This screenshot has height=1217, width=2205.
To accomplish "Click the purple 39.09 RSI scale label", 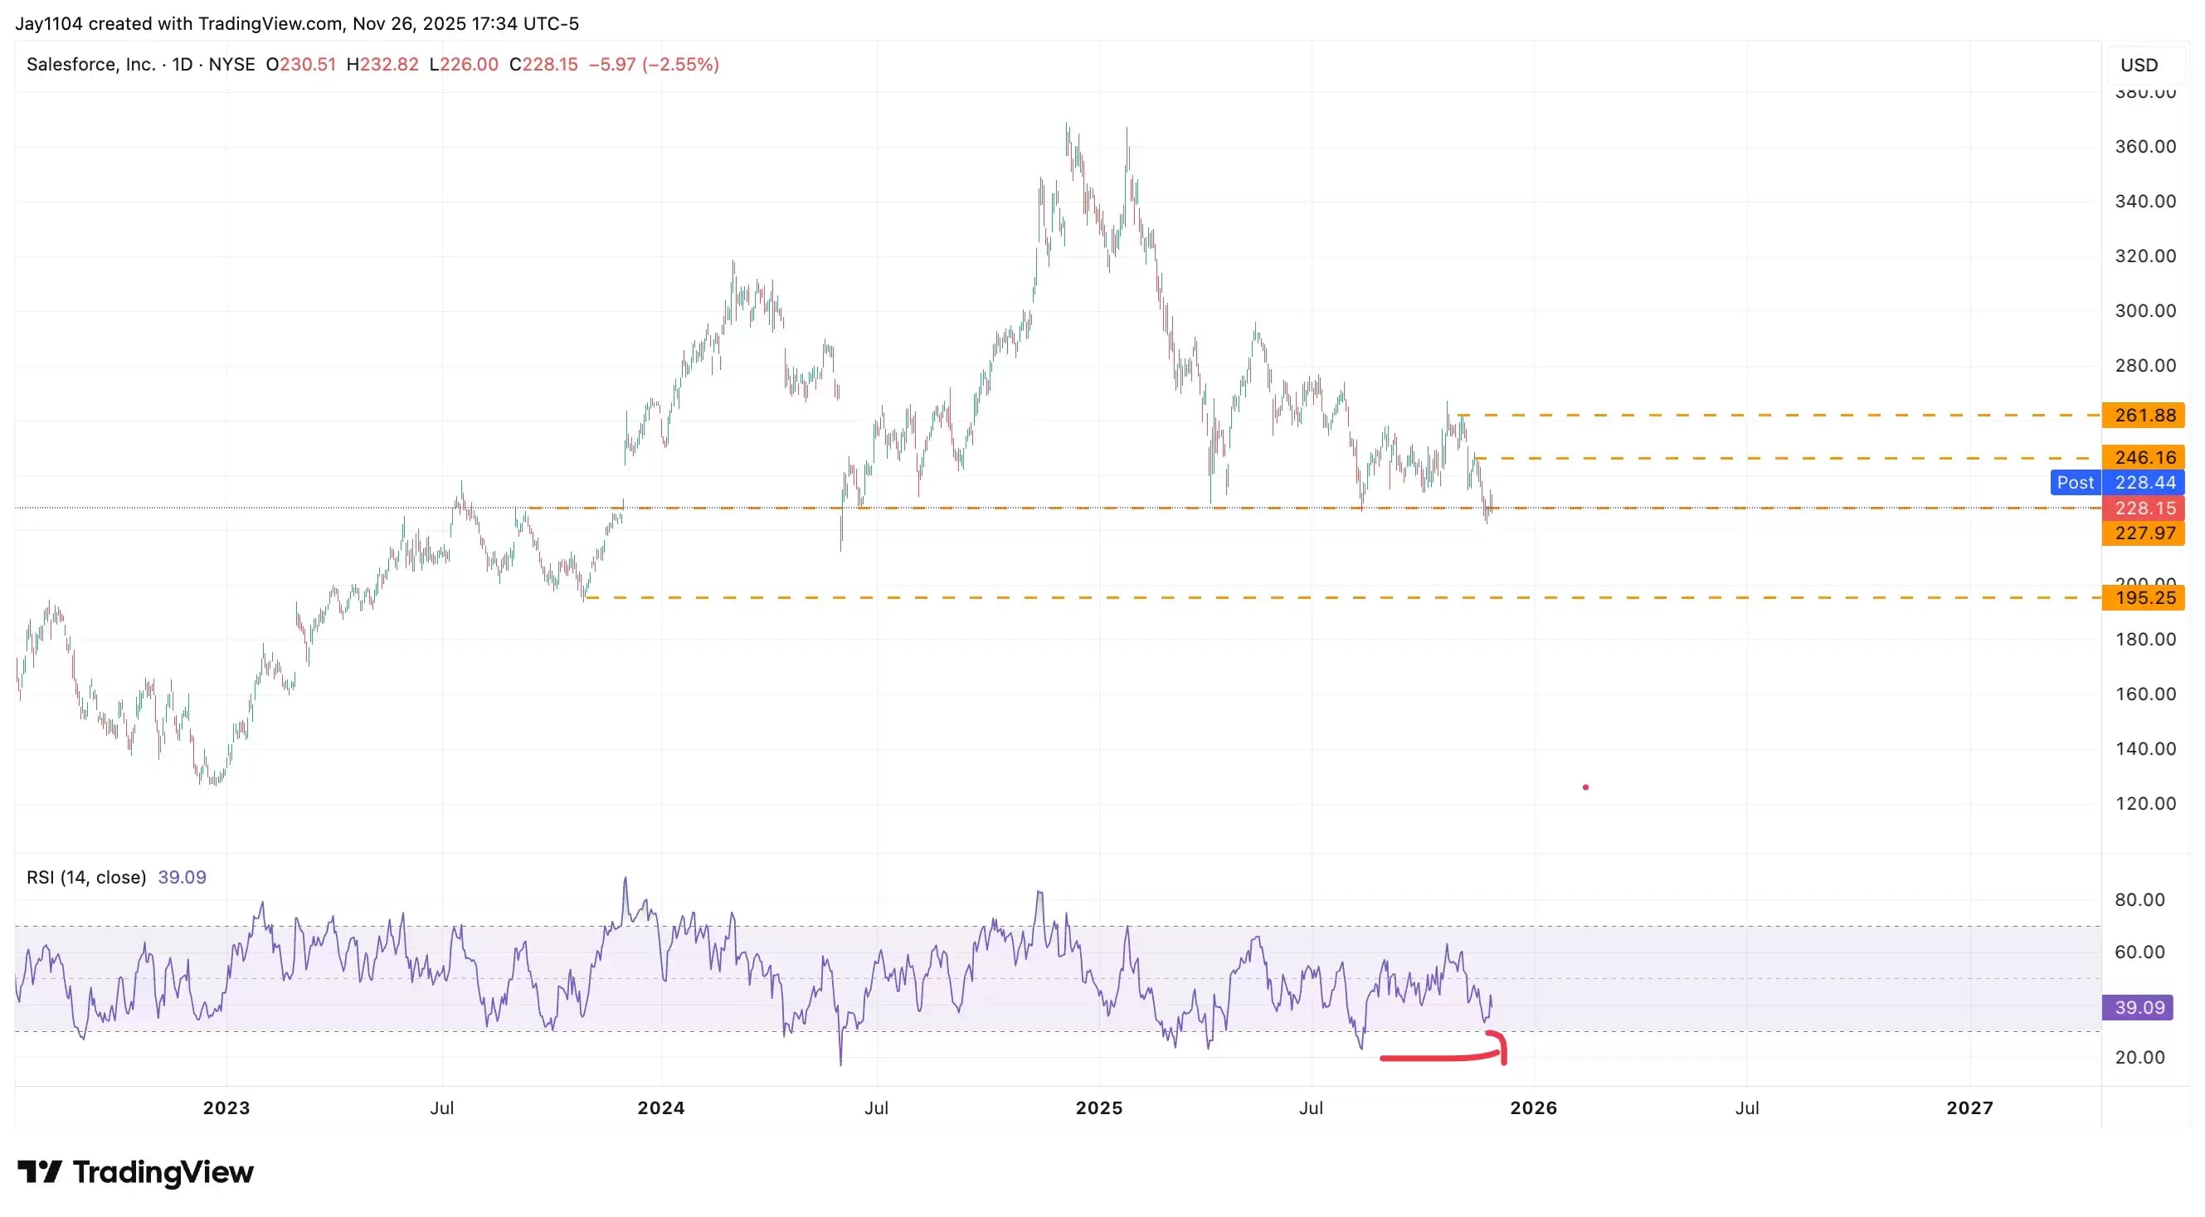I will pos(2139,1007).
